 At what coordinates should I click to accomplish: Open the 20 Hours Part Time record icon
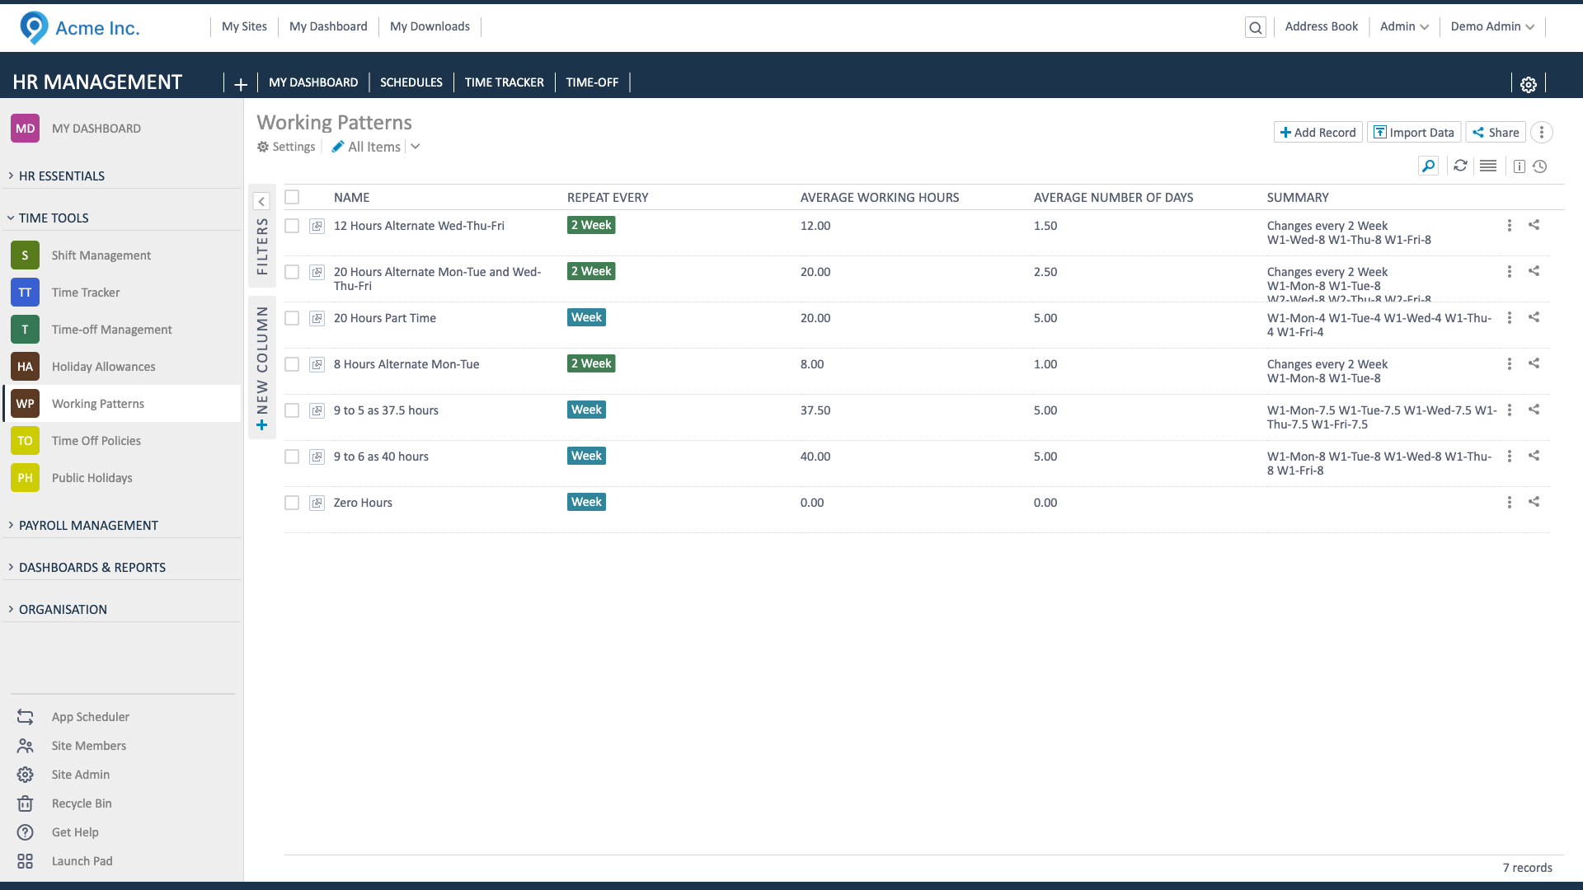[317, 318]
